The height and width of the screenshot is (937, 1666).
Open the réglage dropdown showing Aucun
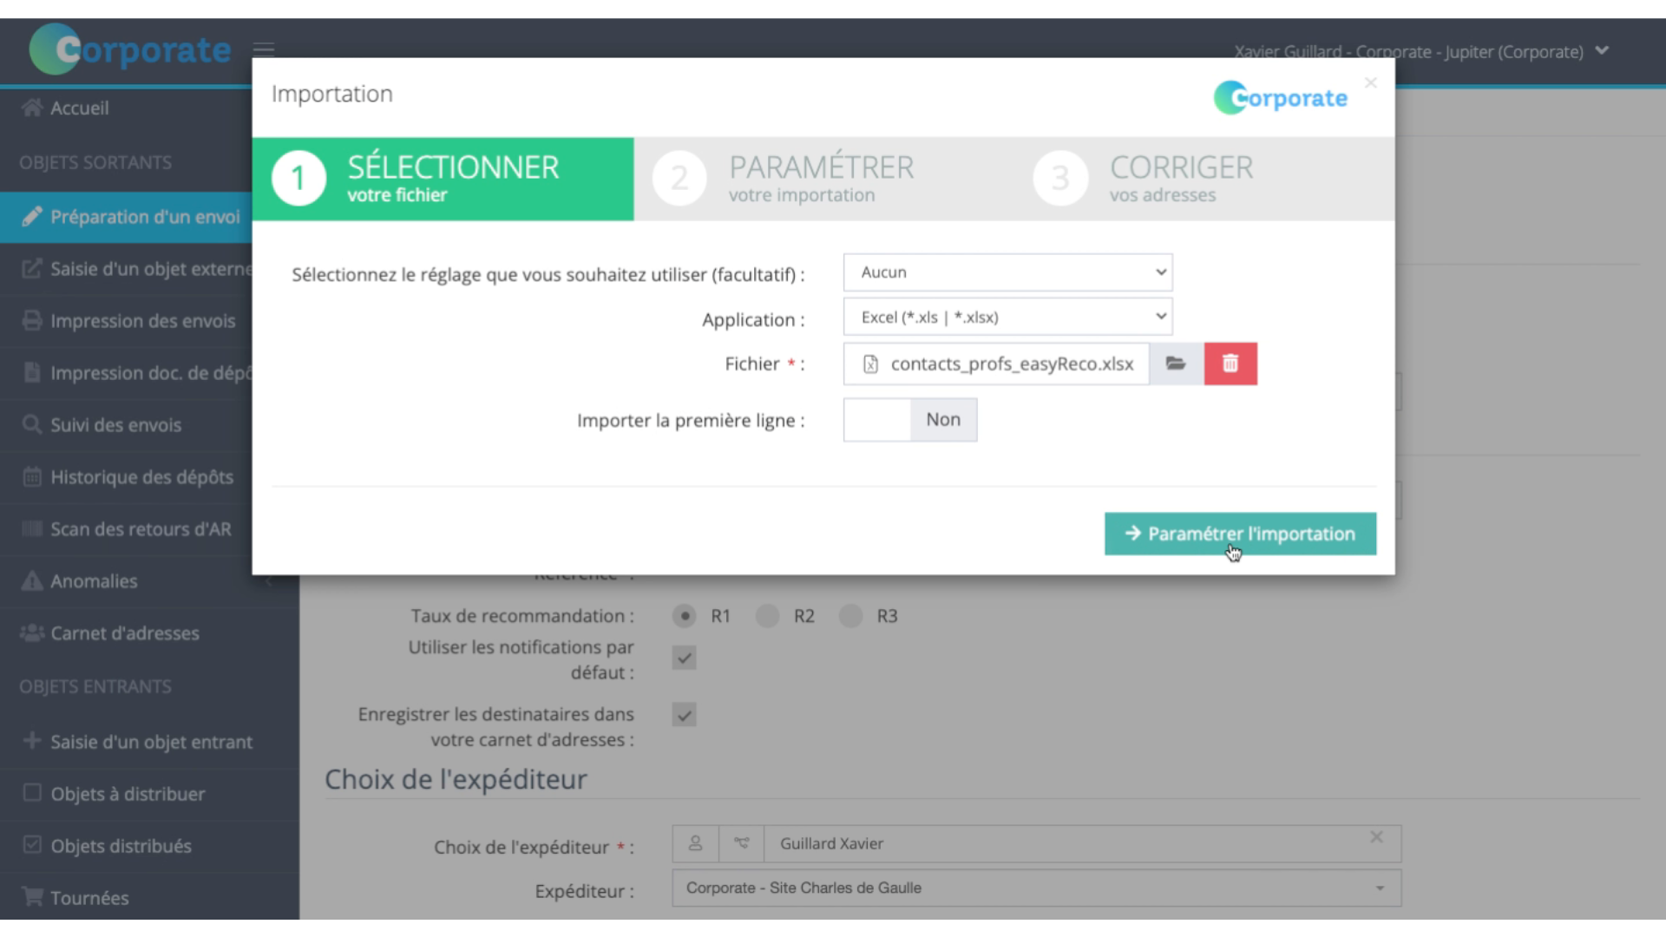[1007, 272]
